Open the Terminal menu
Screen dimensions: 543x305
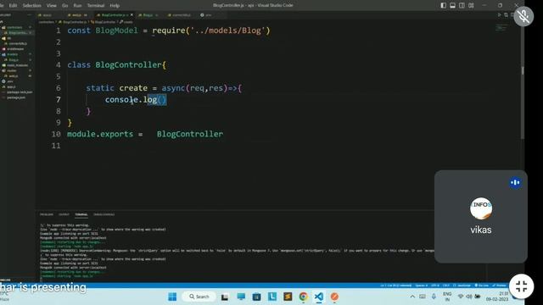coord(96,6)
